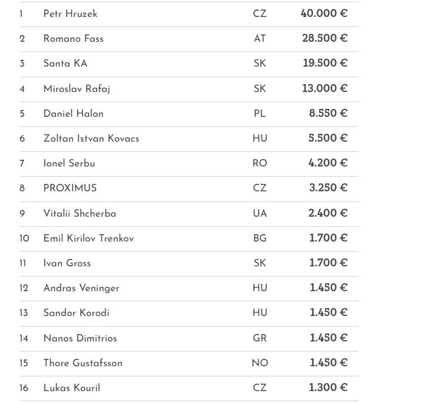
Task: Click the UA country code
Action: tap(260, 213)
